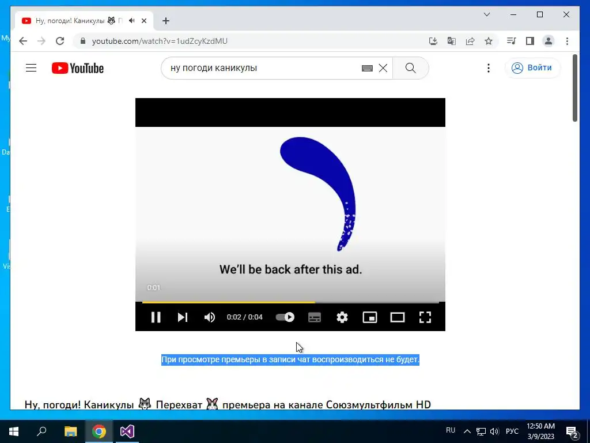Close the YouTube browser tab
This screenshot has width=590, height=443.
pos(143,21)
